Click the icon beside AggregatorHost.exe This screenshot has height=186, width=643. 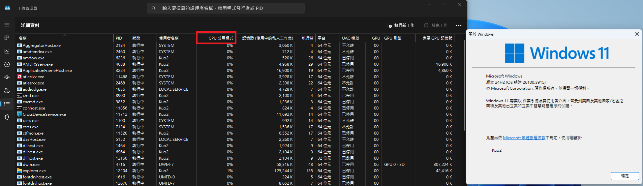pos(19,45)
